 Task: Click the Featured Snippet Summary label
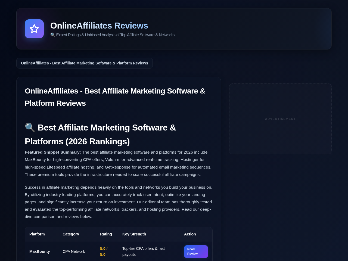(x=53, y=152)
